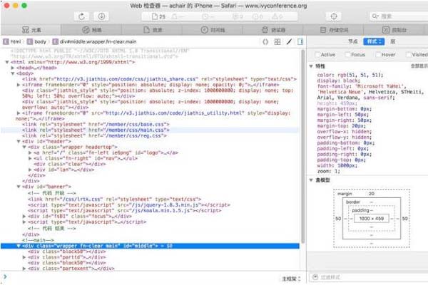Open the /member/css/main.css link
428x285 pixels.
[x=136, y=130]
